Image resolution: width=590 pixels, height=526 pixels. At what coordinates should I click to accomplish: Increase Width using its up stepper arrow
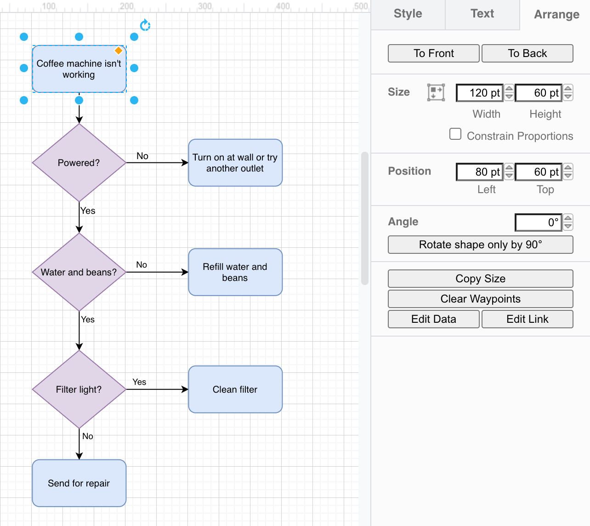coord(509,89)
